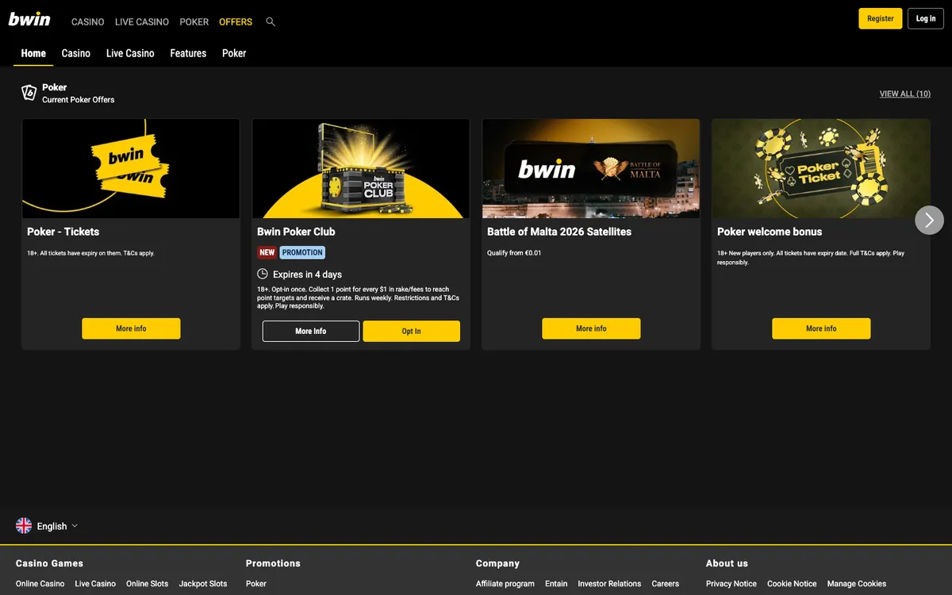Click the Qualify from €0.01 text
Screen dimensions: 952x595
[x=514, y=253]
